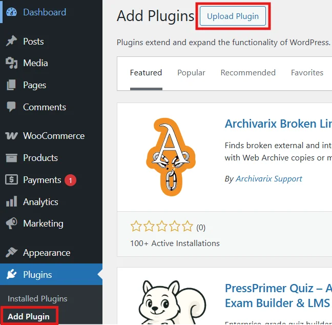Switch to the Featured tab
Image resolution: width=332 pixels, height=325 pixels.
tap(146, 73)
